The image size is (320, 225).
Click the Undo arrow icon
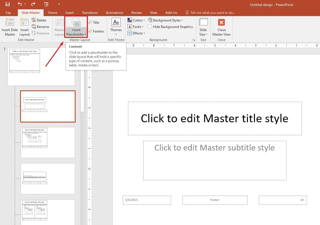coord(20,4)
